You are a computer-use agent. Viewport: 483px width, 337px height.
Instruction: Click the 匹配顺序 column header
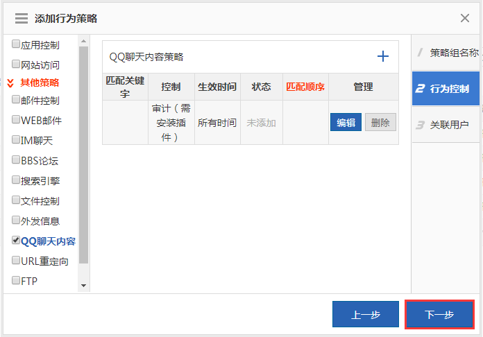[305, 87]
